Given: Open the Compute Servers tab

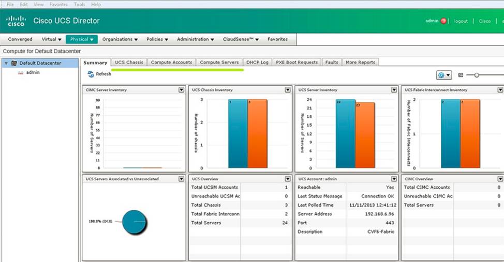Looking at the screenshot, I should click(219, 63).
